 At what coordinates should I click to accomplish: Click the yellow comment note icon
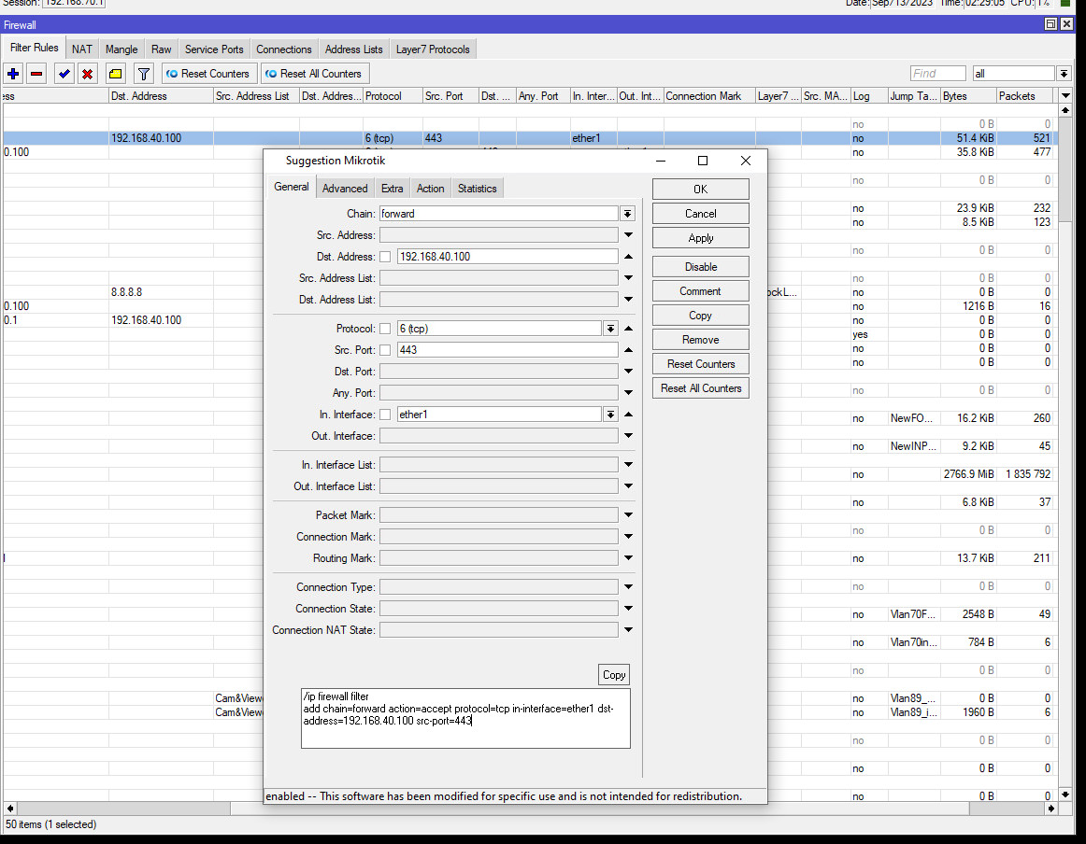(x=115, y=74)
